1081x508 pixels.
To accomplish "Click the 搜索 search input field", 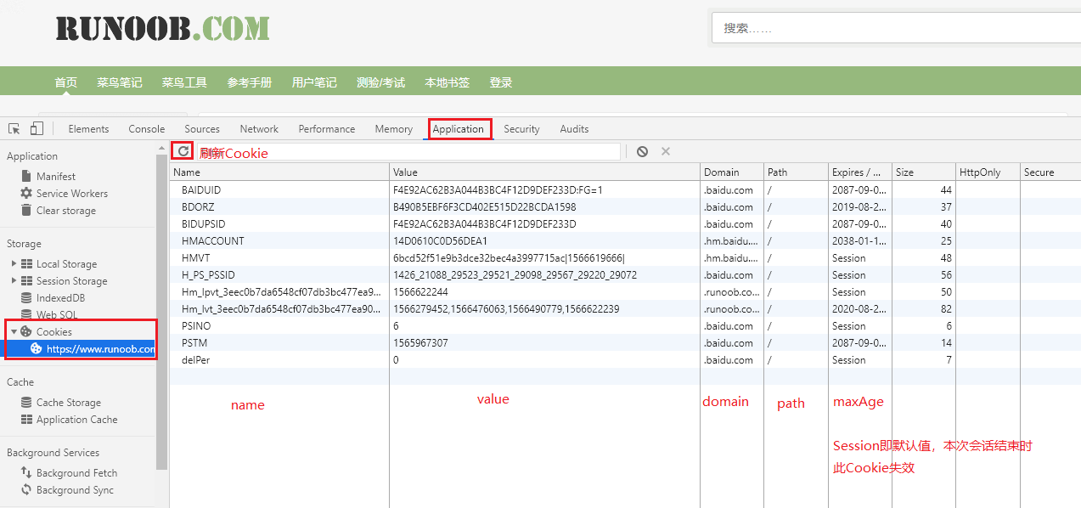I will coord(896,28).
